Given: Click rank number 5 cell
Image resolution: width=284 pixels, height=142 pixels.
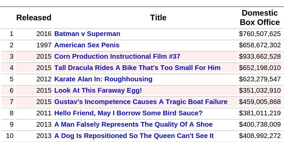Looking at the screenshot, I should click(x=11, y=79).
